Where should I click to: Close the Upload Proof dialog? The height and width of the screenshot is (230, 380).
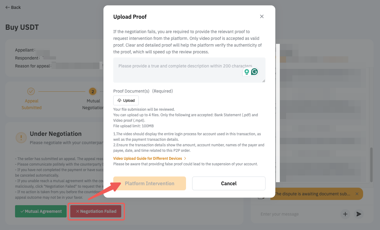[x=262, y=17]
